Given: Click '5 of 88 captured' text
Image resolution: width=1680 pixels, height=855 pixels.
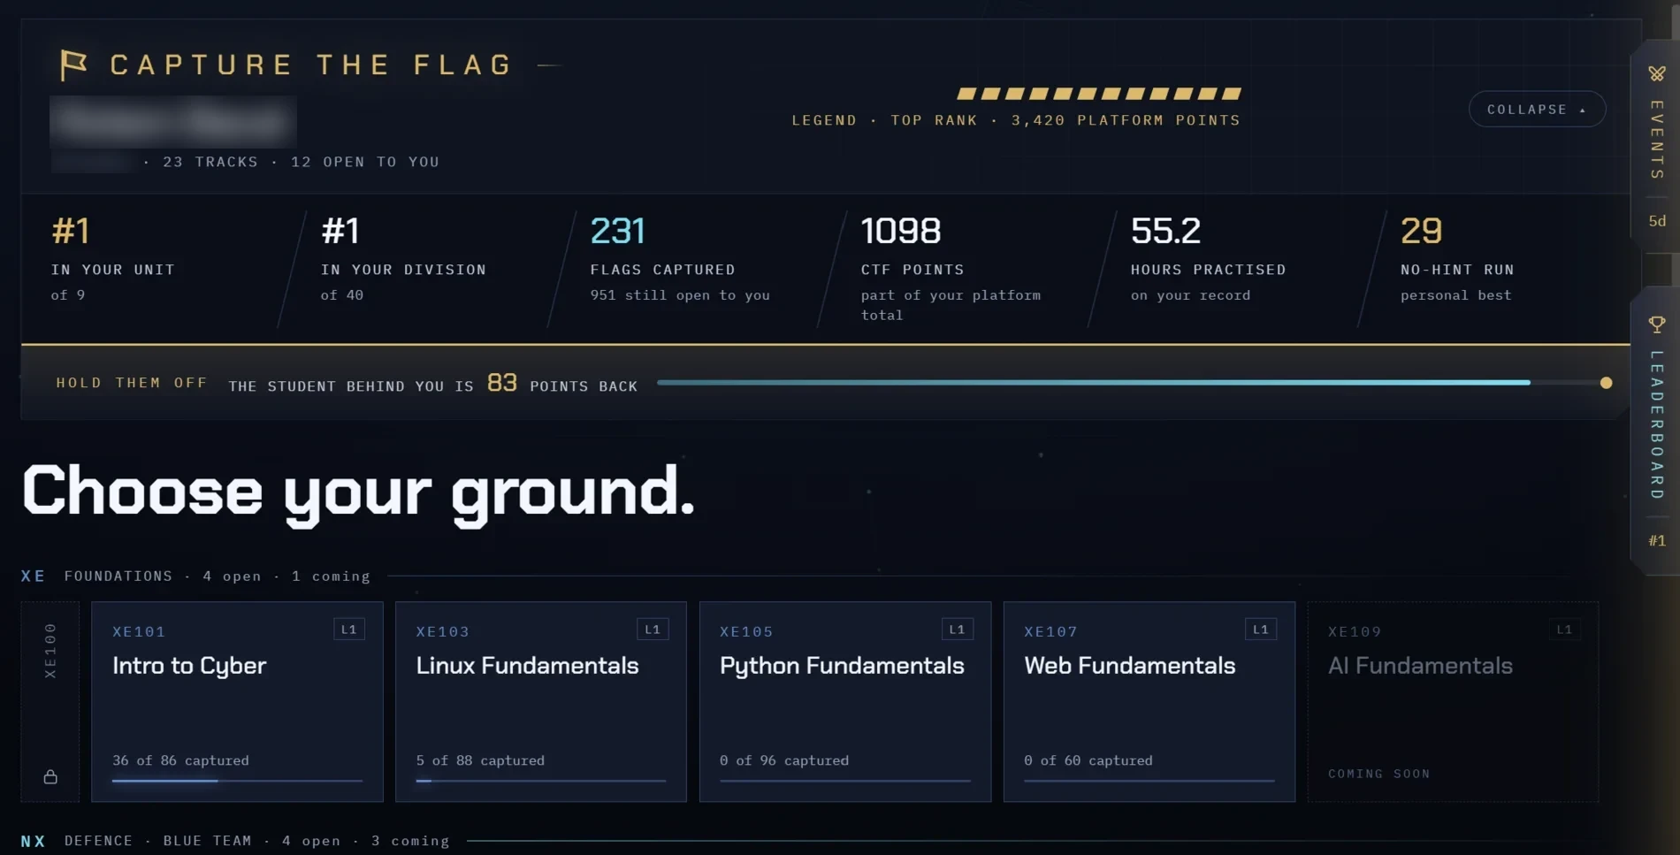Looking at the screenshot, I should (480, 760).
